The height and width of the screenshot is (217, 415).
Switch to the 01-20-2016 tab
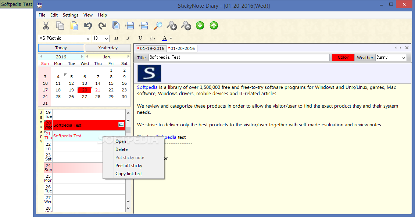(x=182, y=48)
